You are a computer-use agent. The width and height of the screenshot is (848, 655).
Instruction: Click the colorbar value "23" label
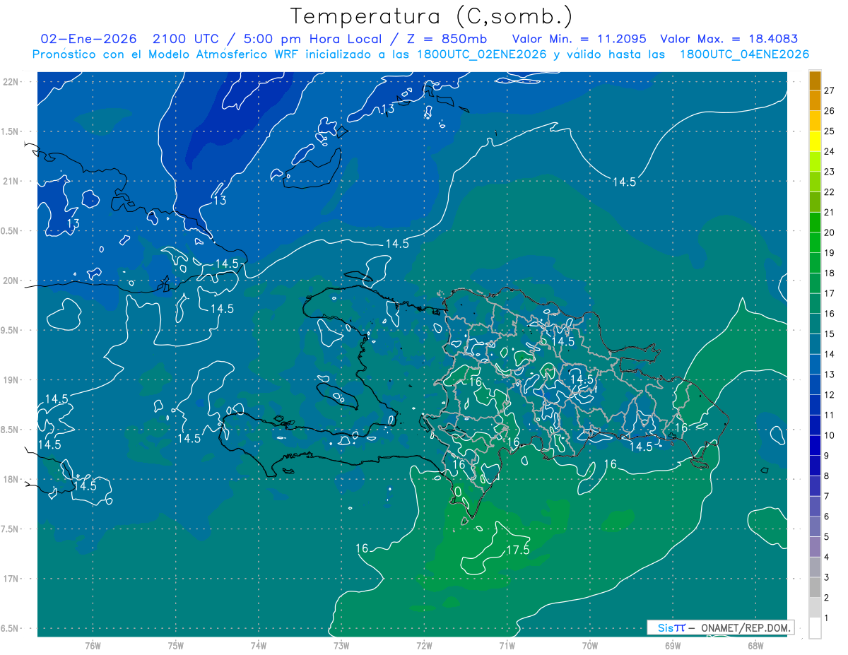pyautogui.click(x=830, y=172)
